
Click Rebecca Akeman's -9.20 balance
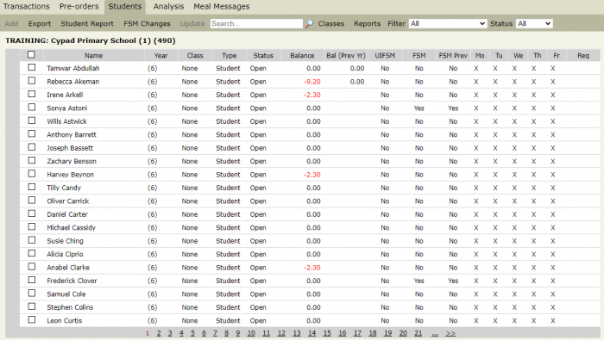click(312, 82)
